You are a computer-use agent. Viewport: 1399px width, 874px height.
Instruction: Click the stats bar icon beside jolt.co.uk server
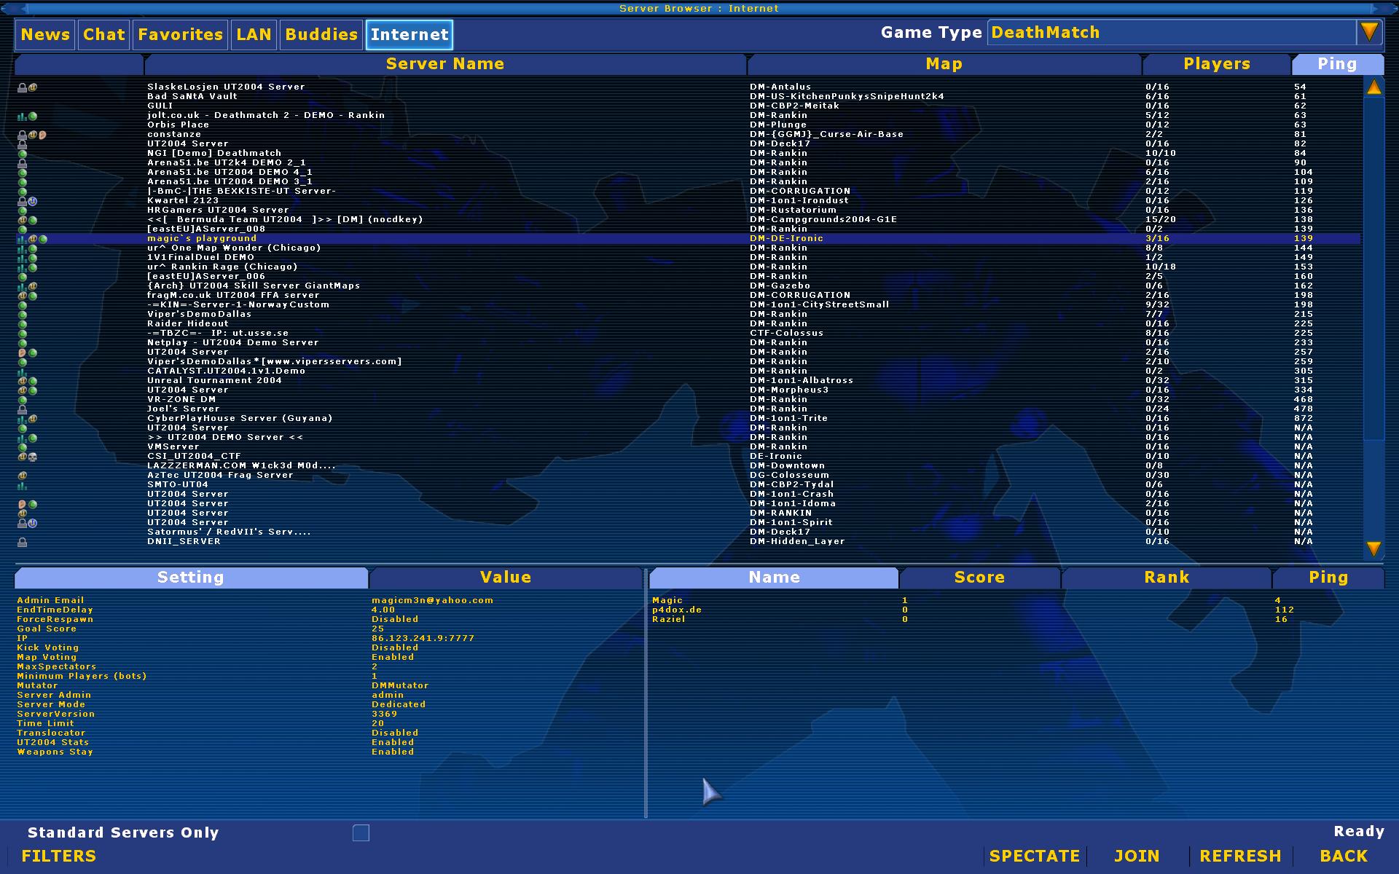(x=22, y=116)
